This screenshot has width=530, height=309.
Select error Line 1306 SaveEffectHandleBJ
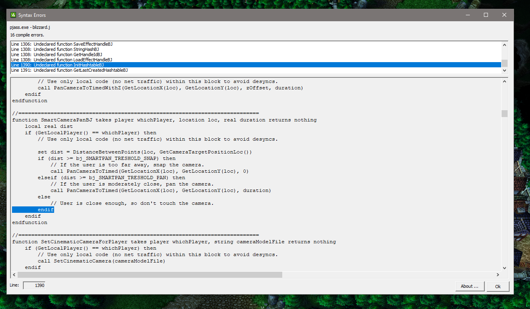(256, 44)
